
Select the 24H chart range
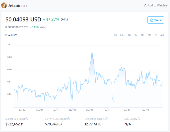(122, 35)
